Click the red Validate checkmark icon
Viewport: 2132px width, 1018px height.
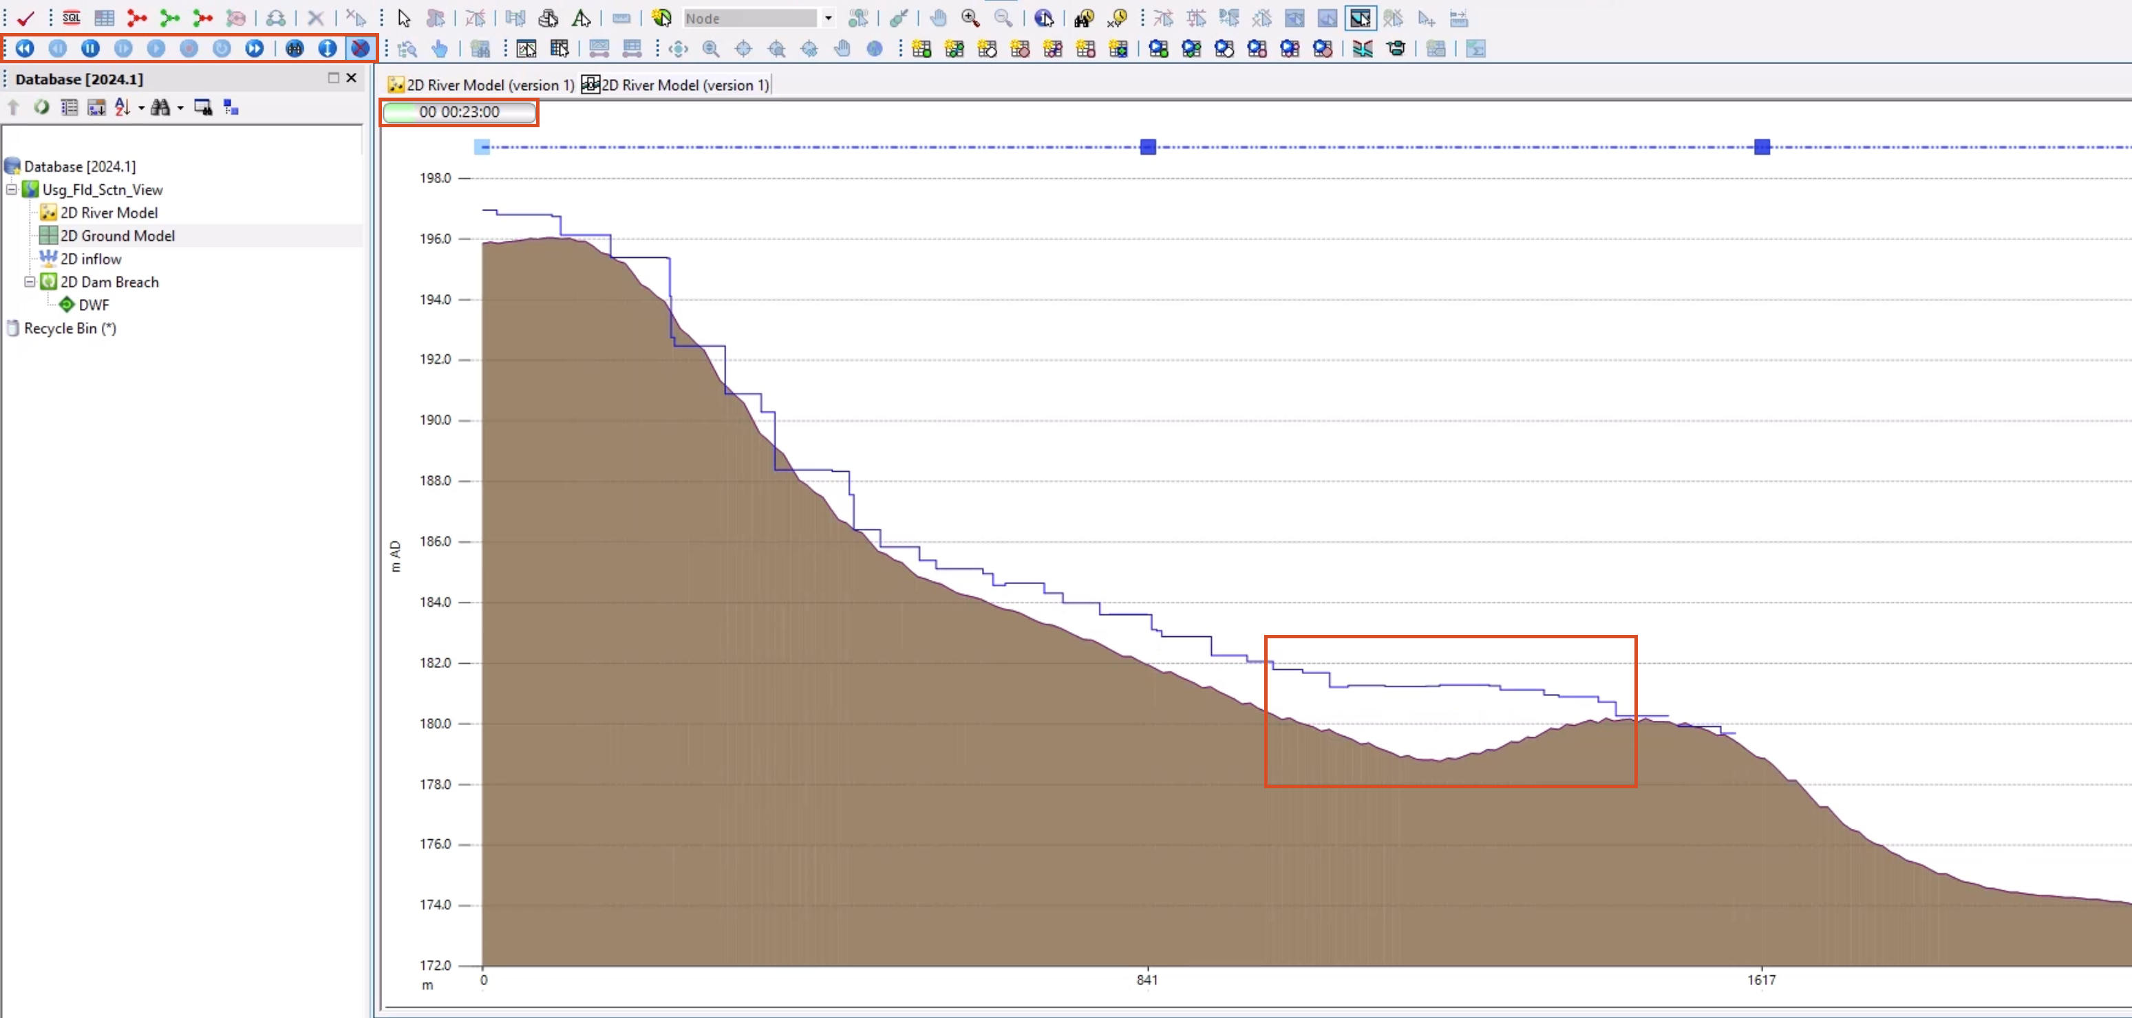tap(25, 17)
